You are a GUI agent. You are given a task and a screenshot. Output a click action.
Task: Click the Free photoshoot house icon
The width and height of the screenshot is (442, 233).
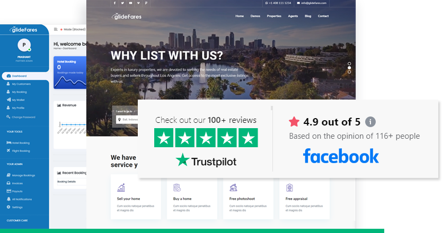coord(233,187)
